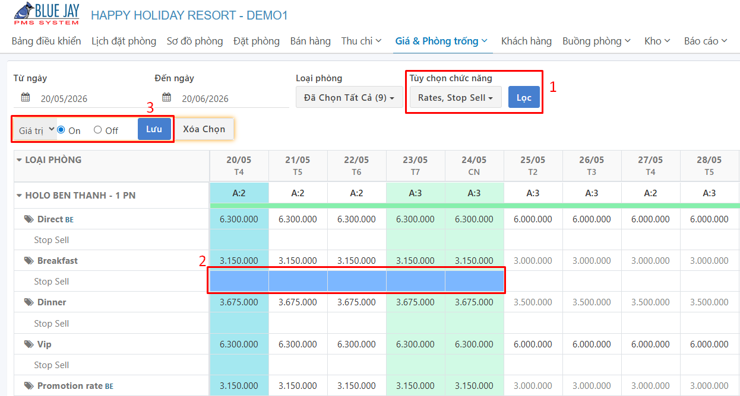Click the 28/05 T5 date column header
Screen dimensions: 740x396
(x=710, y=166)
